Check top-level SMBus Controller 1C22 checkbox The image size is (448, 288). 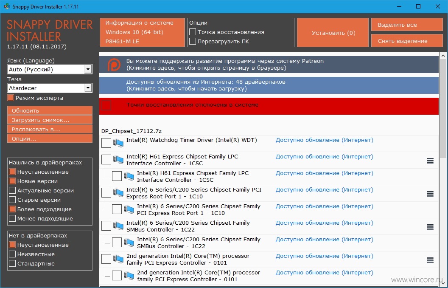pyautogui.click(x=106, y=226)
